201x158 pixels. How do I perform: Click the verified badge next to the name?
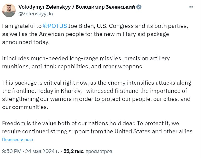(x=139, y=7)
